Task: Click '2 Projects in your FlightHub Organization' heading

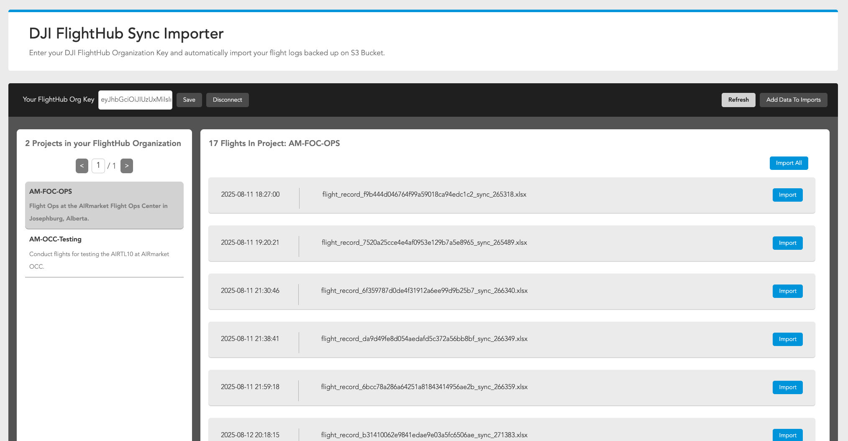Action: (x=103, y=144)
